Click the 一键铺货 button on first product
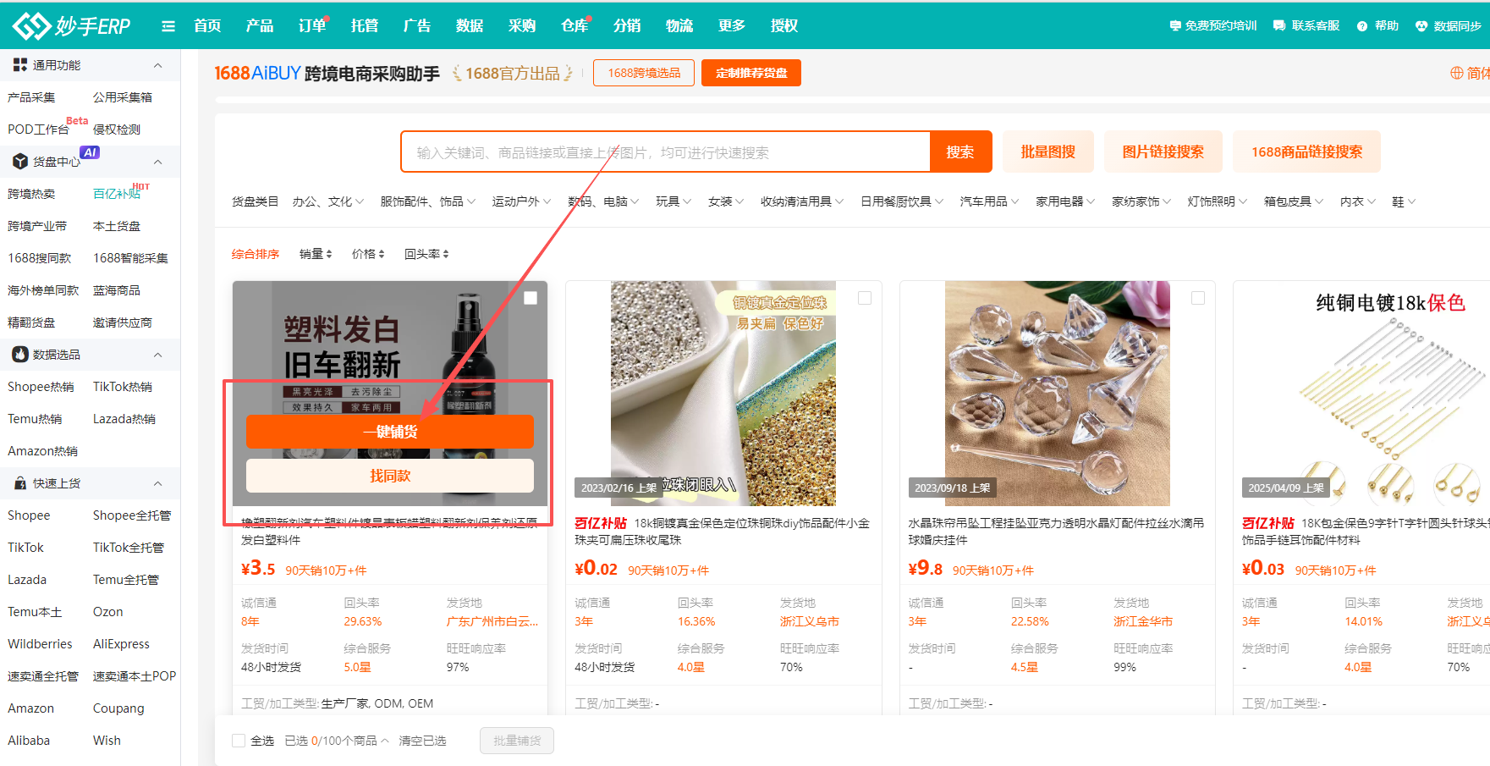 pyautogui.click(x=389, y=432)
